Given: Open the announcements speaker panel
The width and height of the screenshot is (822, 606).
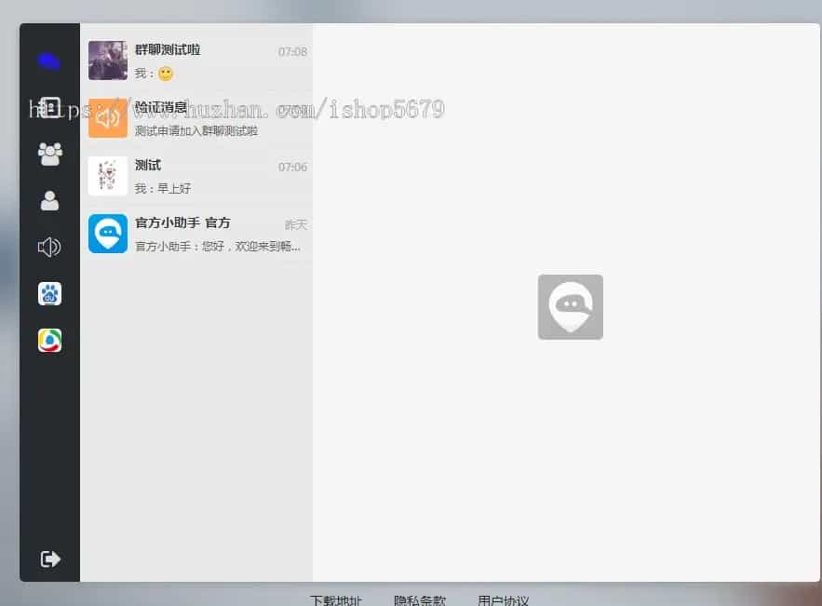Looking at the screenshot, I should click(x=48, y=247).
